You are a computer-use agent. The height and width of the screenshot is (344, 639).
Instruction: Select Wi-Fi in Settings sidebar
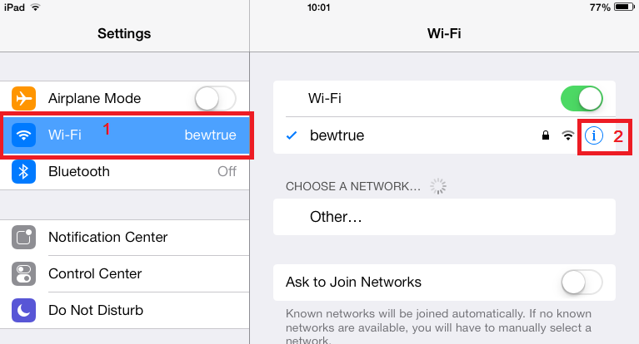[125, 135]
